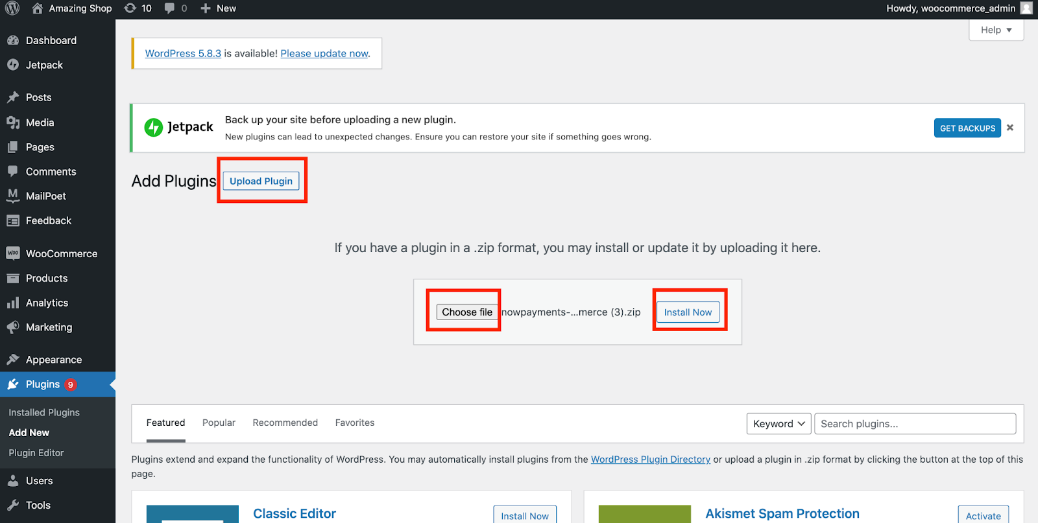Click the plus icon for New content
Image resolution: width=1038 pixels, height=523 pixels.
pyautogui.click(x=206, y=8)
